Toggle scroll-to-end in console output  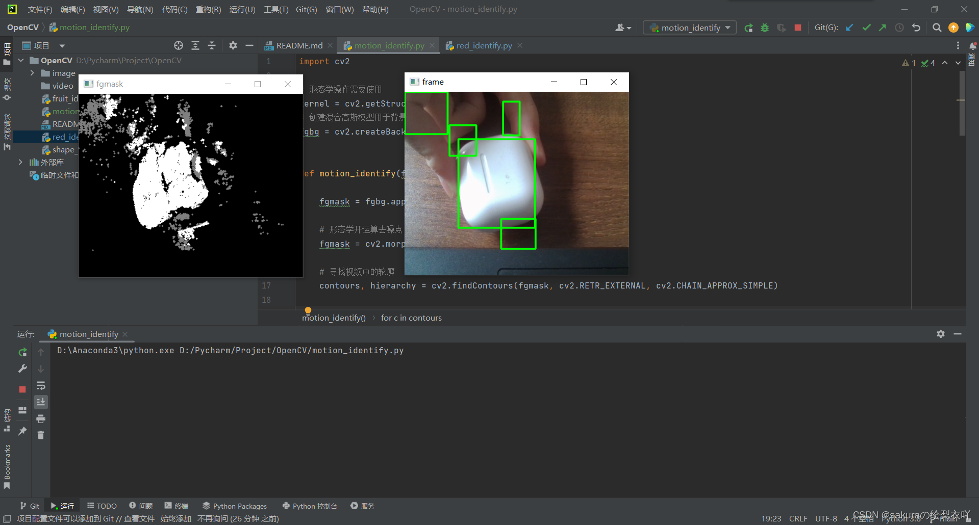coord(41,402)
